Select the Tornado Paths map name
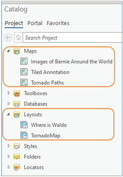Viewport: 123px width, 177px height. click(x=47, y=83)
